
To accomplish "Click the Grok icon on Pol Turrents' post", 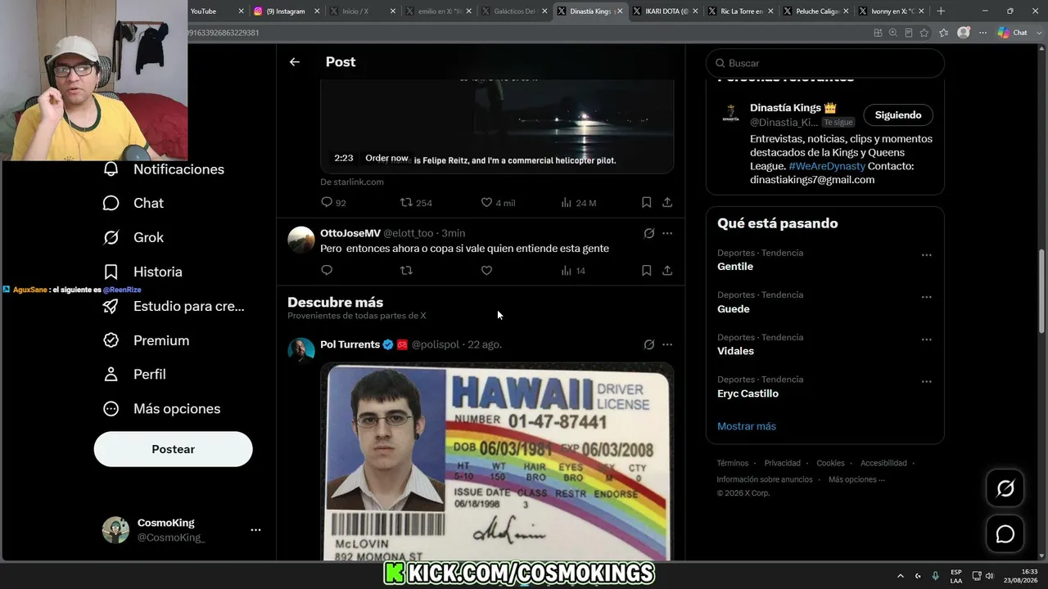I will coord(649,344).
